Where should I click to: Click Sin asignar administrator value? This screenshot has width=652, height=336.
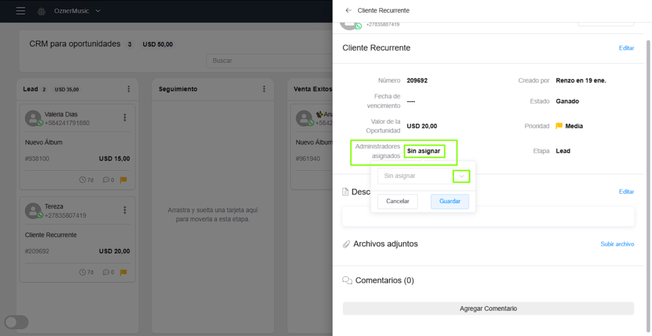pos(423,151)
